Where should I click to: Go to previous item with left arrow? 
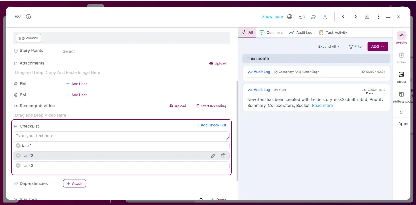pyautogui.click(x=344, y=17)
